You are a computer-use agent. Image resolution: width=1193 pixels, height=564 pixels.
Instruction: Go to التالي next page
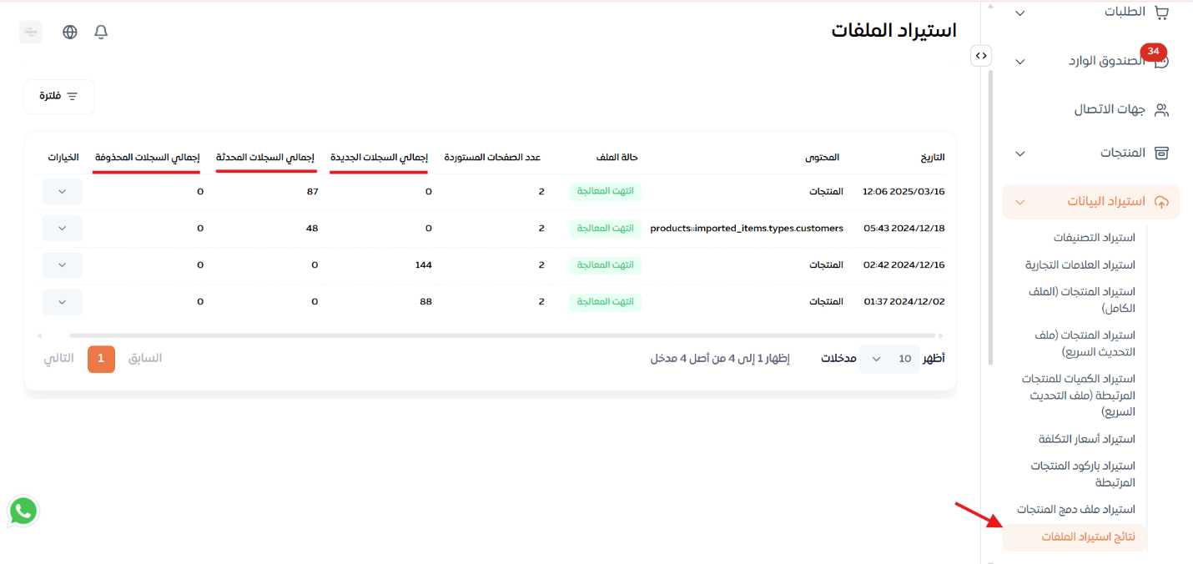click(59, 358)
